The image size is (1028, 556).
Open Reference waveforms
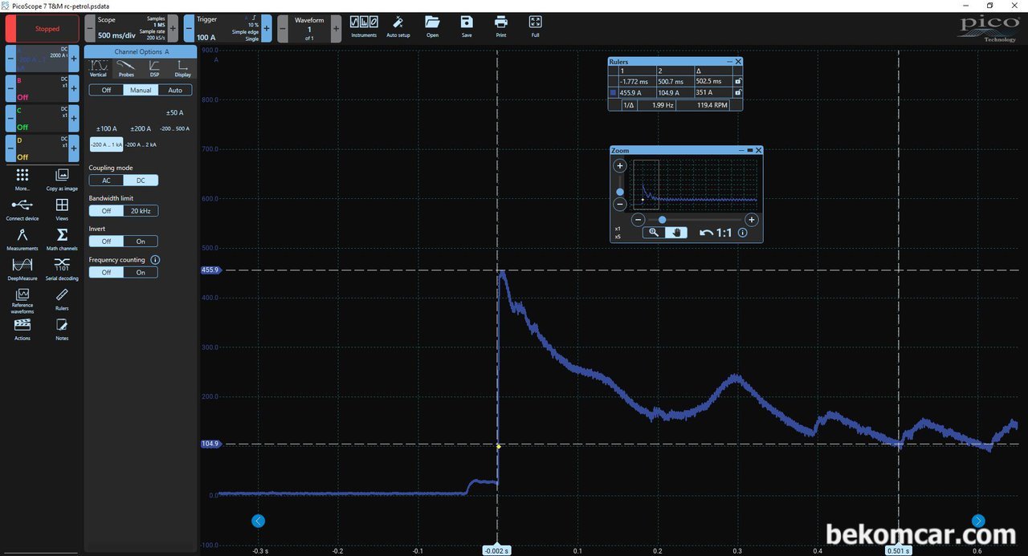point(22,301)
